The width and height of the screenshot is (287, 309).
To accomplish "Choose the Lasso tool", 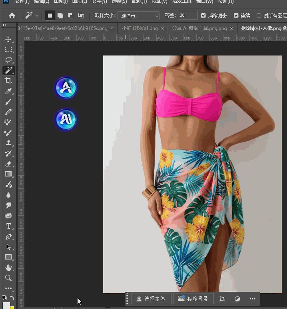I will point(8,60).
